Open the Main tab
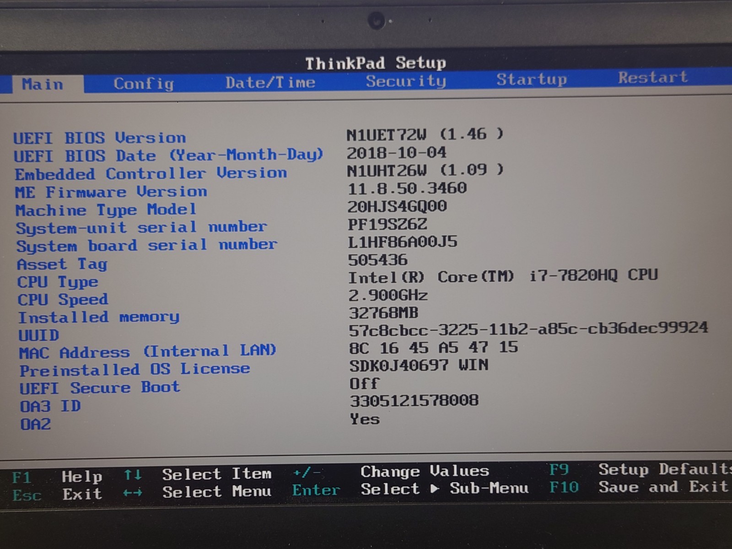The width and height of the screenshot is (732, 549). 43,84
